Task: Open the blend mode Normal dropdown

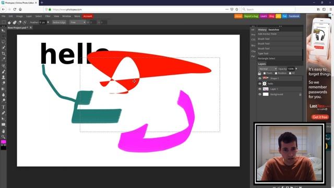Action: pyautogui.click(x=268, y=69)
